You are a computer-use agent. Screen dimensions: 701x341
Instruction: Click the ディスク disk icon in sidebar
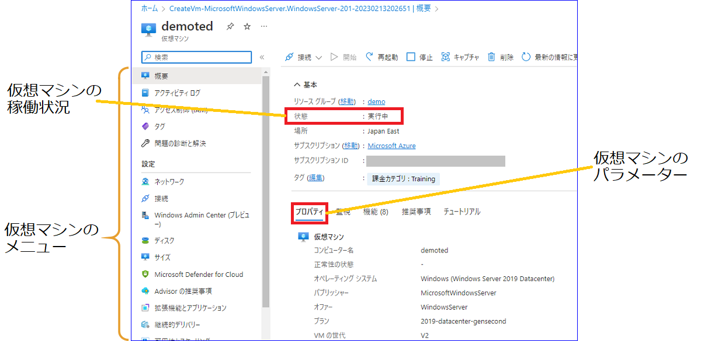(x=145, y=240)
